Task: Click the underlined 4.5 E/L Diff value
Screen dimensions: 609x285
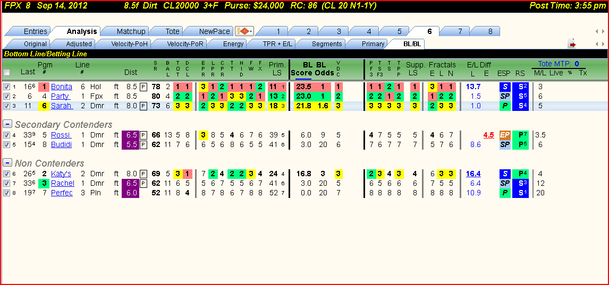Action: [488, 135]
